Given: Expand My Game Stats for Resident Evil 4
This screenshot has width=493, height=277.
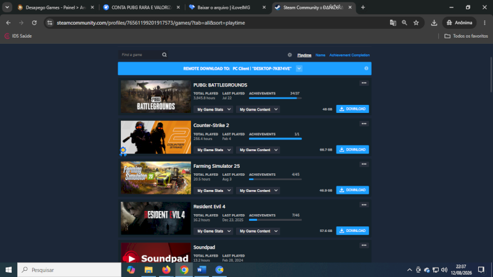Looking at the screenshot, I should 213,231.
